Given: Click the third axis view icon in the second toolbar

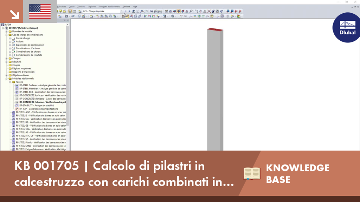Looking at the screenshot, I should click(x=153, y=16).
